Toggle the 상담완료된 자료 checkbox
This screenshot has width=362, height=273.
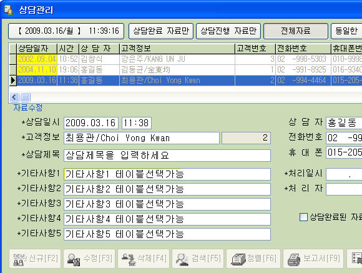[x=303, y=217]
